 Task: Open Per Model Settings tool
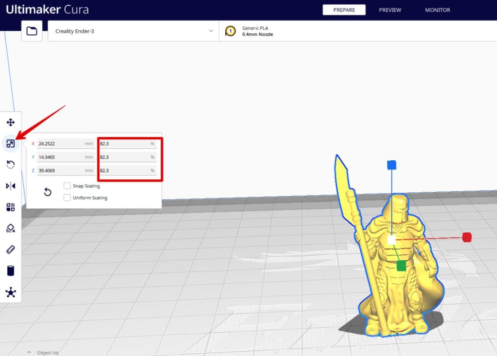coord(11,207)
